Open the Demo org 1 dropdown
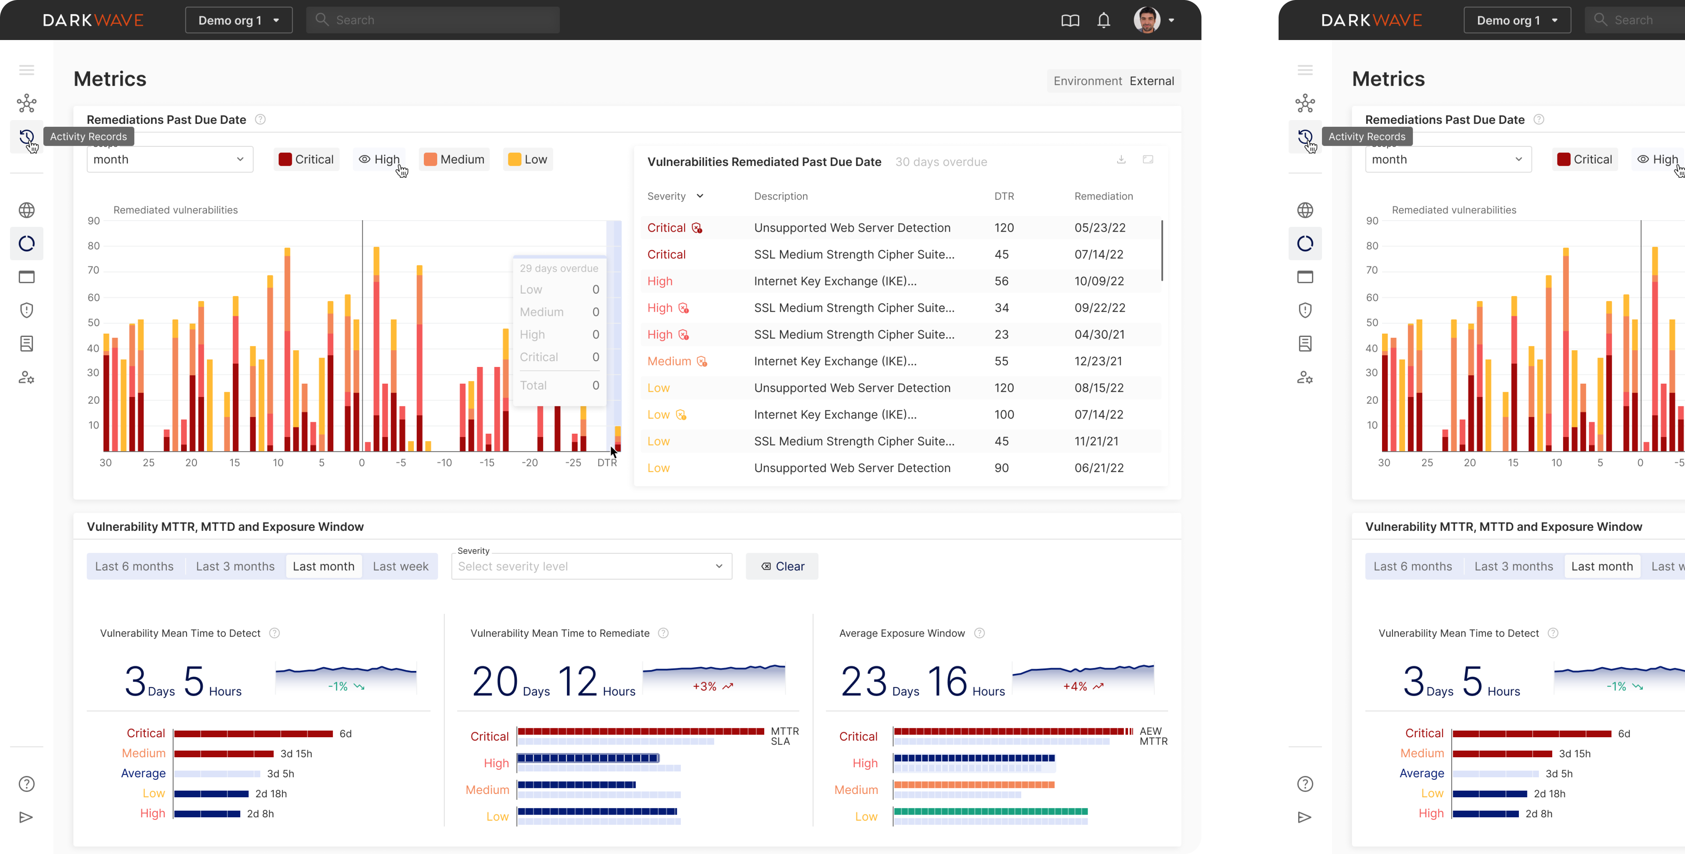1685x854 pixels. tap(239, 20)
